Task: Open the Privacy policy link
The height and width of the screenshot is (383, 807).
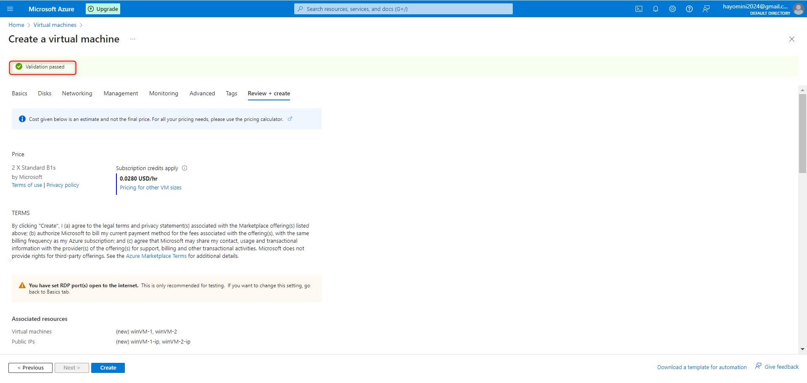Action: coord(63,185)
